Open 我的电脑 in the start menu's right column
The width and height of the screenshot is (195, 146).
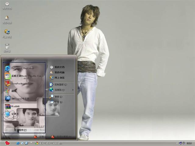click(57, 72)
